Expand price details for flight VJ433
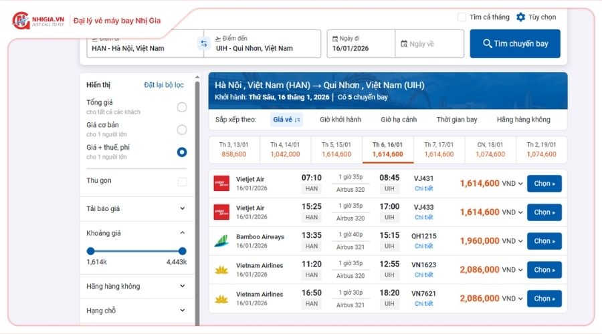The height and width of the screenshot is (334, 602). pos(520,212)
